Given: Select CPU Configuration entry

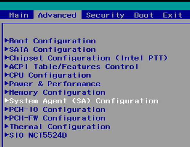Looking at the screenshot, I should (x=50, y=75).
